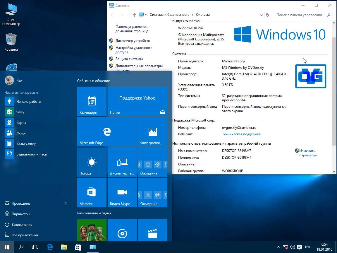
Task: Click DESKTOP-36198H7 computer name value
Action: click(x=236, y=151)
